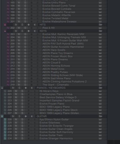Solo track 232 Evolve Guitar Soft Harmony
The image size is (120, 144).
coord(22,132)
